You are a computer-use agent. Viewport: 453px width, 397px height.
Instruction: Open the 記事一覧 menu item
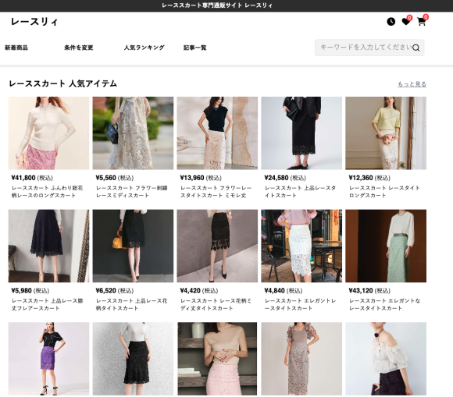(195, 48)
